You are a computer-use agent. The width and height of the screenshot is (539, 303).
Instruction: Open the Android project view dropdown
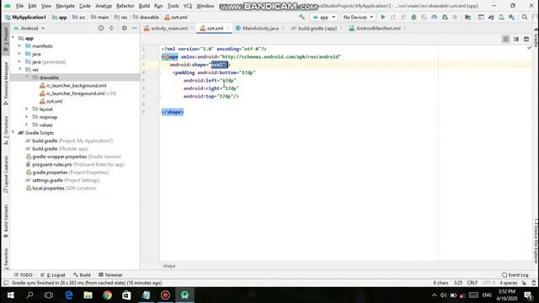pos(29,28)
